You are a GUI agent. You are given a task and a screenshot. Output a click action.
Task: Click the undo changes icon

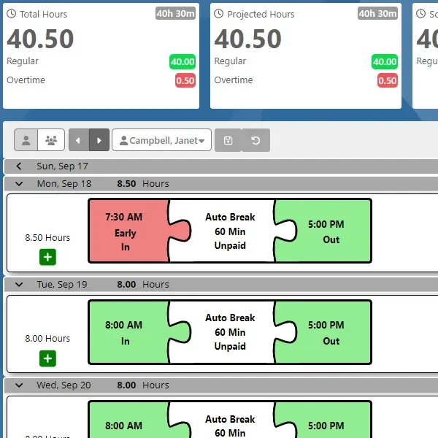255,140
